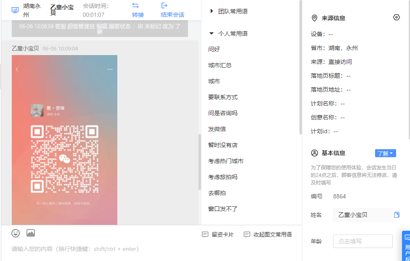Click the location pin icon by 来源信息
The width and height of the screenshot is (410, 261).
pos(314,18)
